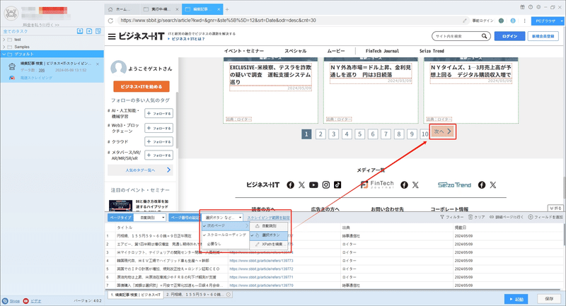Click the フィールドを追加 plus button
This screenshot has height=306, width=566.
545,217
